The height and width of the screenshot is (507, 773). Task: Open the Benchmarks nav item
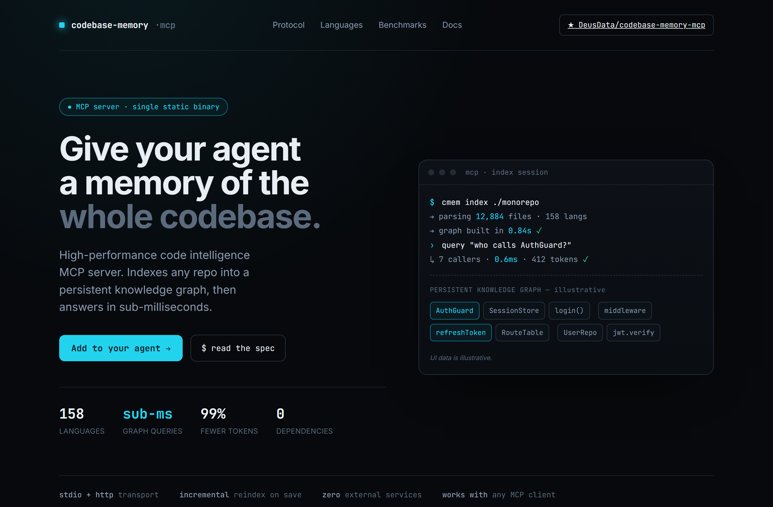tap(403, 25)
